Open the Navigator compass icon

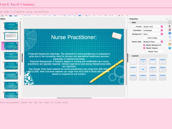pyautogui.click(x=170, y=33)
